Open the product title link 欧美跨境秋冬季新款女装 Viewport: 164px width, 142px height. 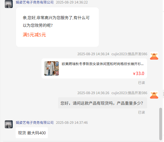point(103,64)
